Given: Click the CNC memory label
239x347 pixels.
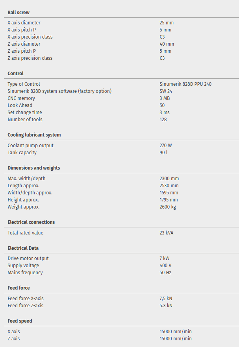Looking at the screenshot, I should click(x=21, y=98).
